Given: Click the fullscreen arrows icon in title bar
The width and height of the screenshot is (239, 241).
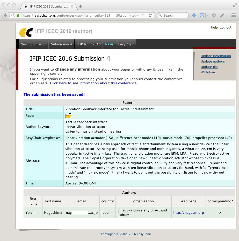Looking at the screenshot, I should click(235, 5).
